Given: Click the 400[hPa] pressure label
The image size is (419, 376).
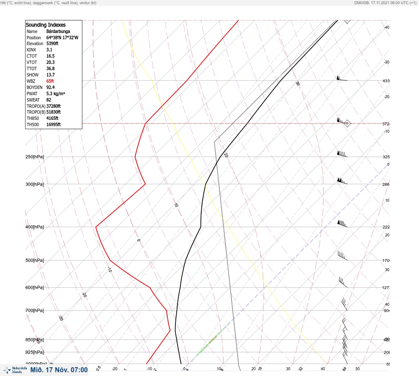Looking at the screenshot, I should pos(35,227).
